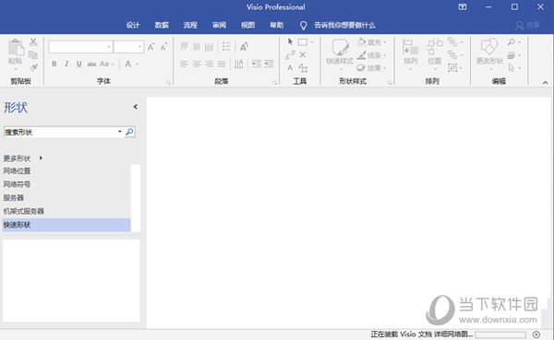Click the Select pointer in editing group
This screenshot has height=340, width=554.
[512, 67]
